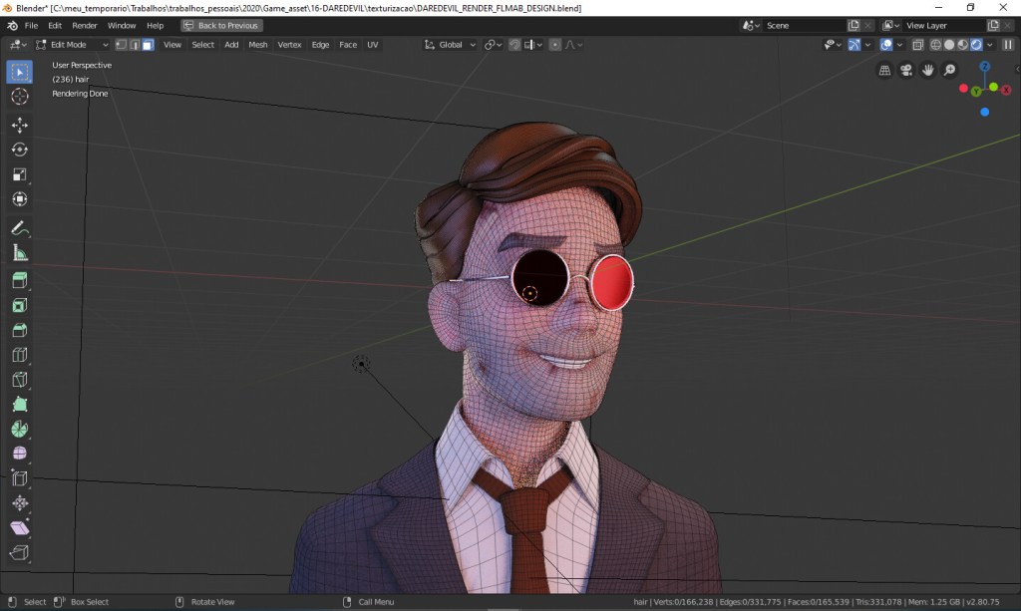Open the Mesh menu in header
Screen dimensions: 1021x611
coord(257,45)
